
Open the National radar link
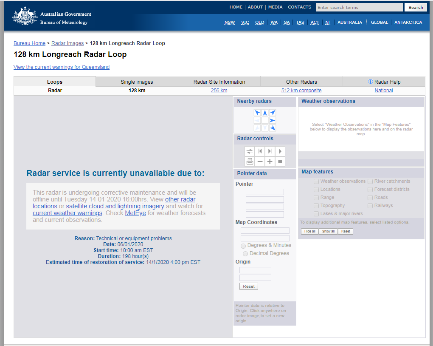384,91
